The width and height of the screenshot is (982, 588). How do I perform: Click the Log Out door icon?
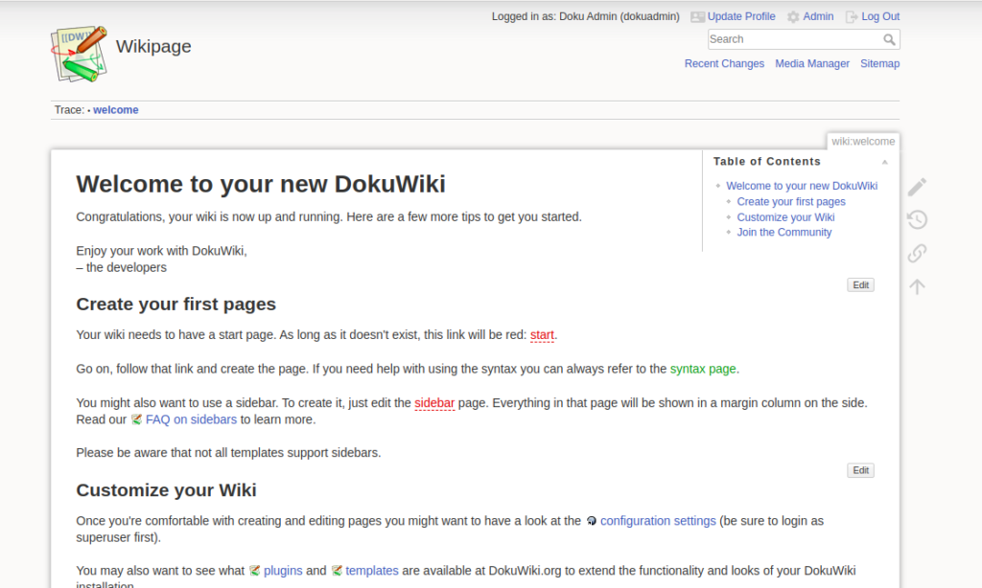pyautogui.click(x=852, y=17)
